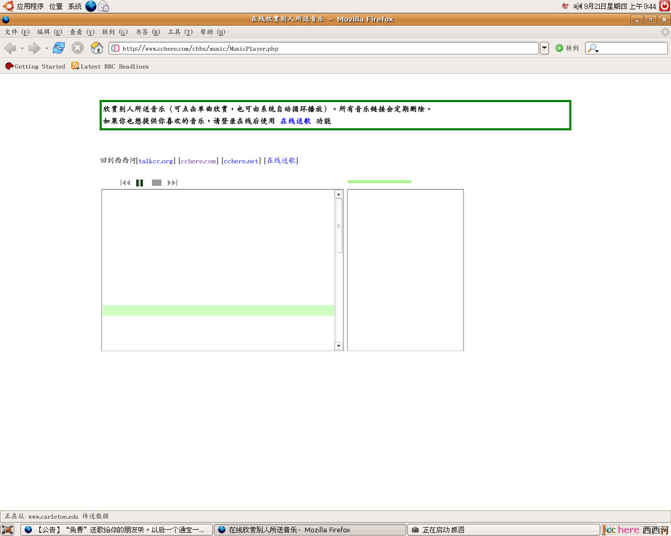Launch the mail client panel icon
Image resolution: width=671 pixels, height=536 pixels.
104,6
